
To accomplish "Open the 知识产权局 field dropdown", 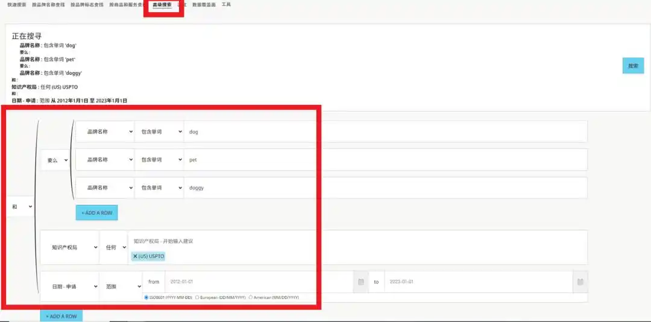I will pos(70,247).
